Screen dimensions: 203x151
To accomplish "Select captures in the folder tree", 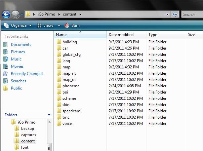I will 29,135.
